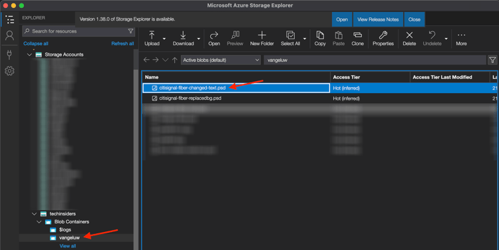This screenshot has height=250, width=499.
Task: Expand the Undelete dropdown arrow
Action: 446,39
